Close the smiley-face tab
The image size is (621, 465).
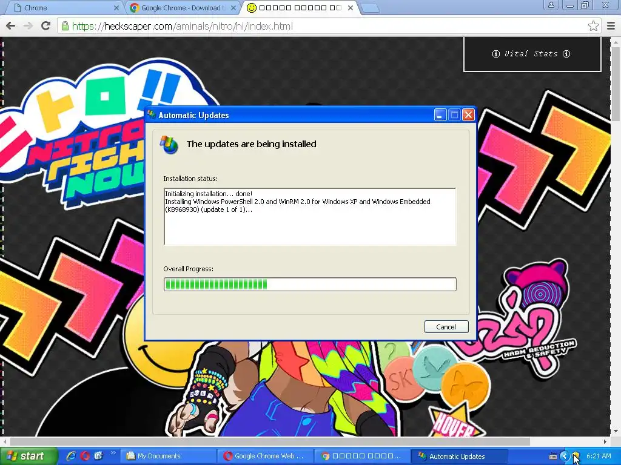pyautogui.click(x=351, y=7)
